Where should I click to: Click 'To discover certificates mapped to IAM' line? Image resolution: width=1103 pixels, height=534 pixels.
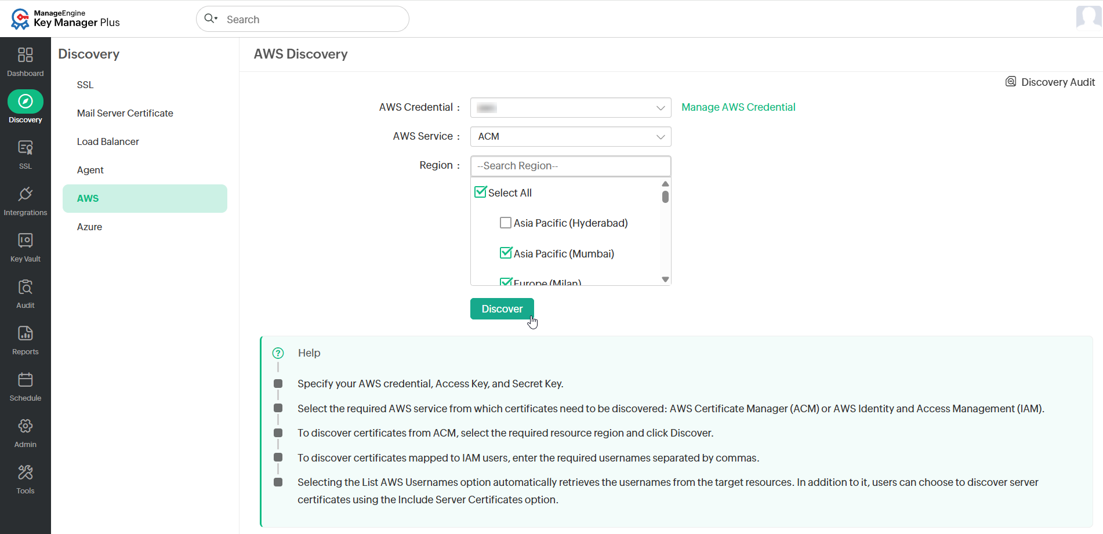(528, 458)
